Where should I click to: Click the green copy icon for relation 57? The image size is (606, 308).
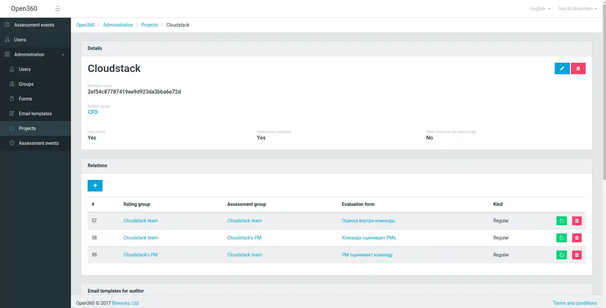(x=561, y=221)
